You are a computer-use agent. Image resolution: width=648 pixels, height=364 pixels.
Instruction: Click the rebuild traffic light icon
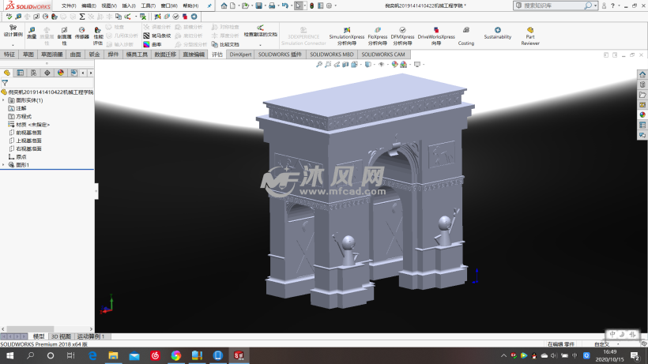pyautogui.click(x=312, y=6)
